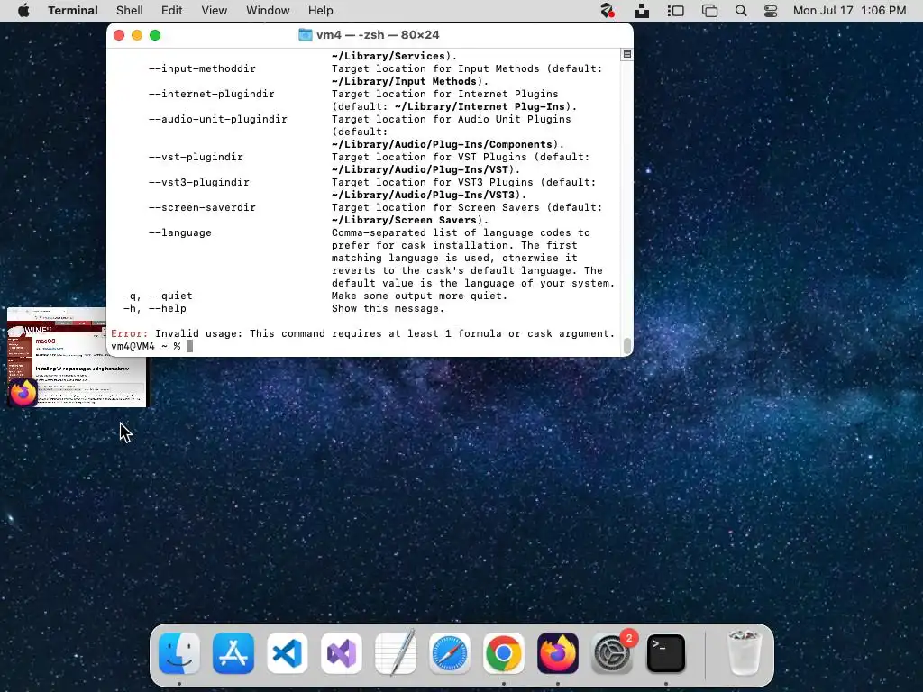This screenshot has width=923, height=692.
Task: Zoom the Terminal window with green button
Action: click(155, 35)
